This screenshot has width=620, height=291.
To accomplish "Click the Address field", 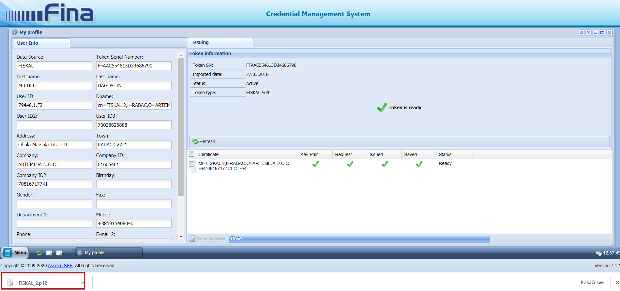I will click(54, 145).
